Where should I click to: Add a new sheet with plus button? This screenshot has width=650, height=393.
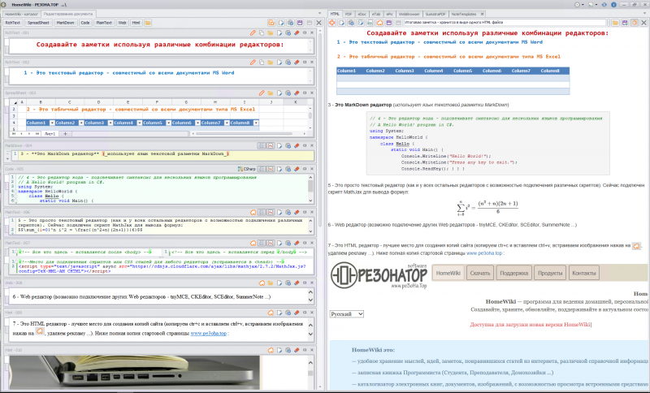(65, 134)
